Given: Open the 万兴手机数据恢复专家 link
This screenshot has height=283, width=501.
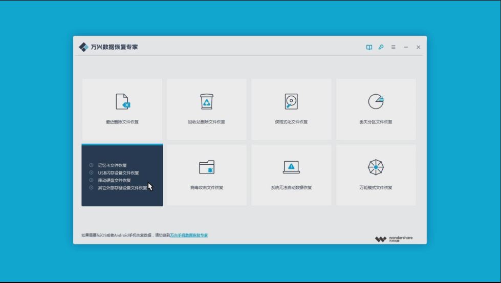Looking at the screenshot, I should [x=189, y=235].
